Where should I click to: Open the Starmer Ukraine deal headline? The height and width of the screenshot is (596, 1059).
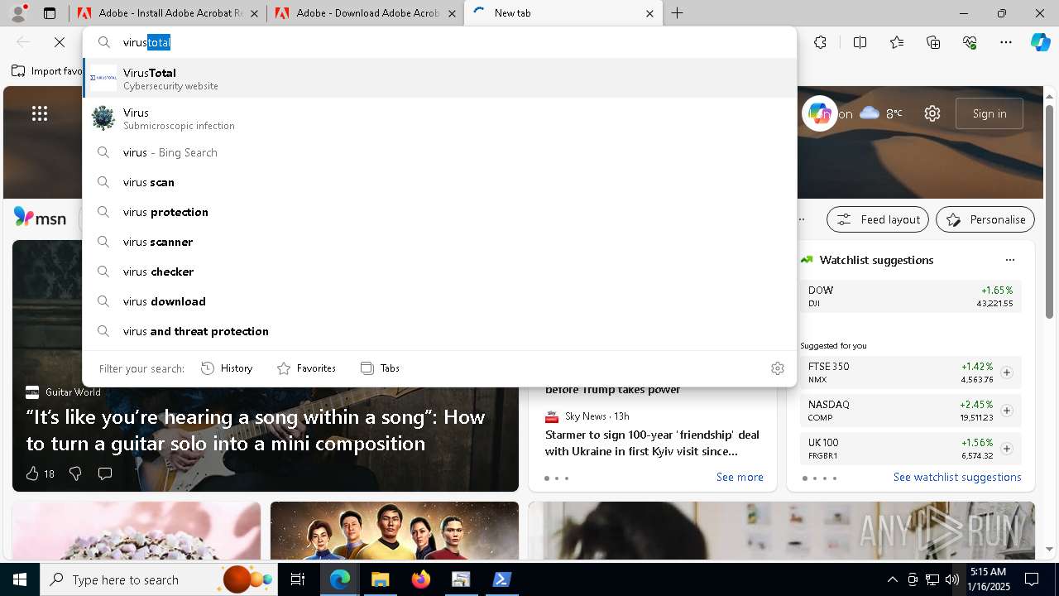click(x=652, y=443)
